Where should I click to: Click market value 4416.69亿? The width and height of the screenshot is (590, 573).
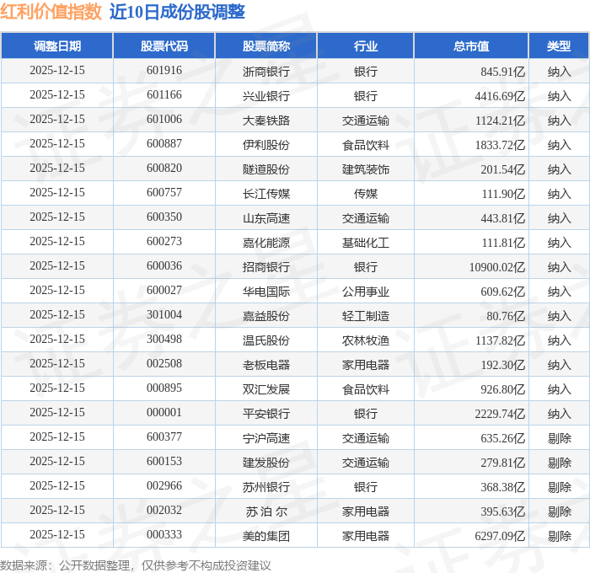(500, 95)
